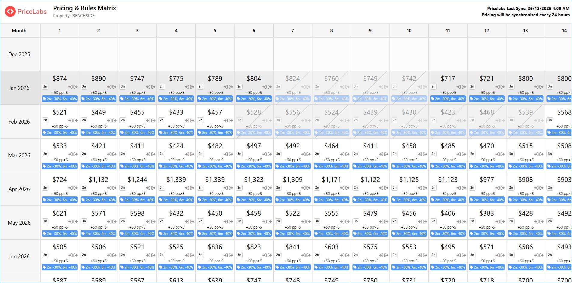This screenshot has height=283, width=572.
Task: Click the tag icon on the May 2026 day 12 cell
Action: (x=471, y=234)
